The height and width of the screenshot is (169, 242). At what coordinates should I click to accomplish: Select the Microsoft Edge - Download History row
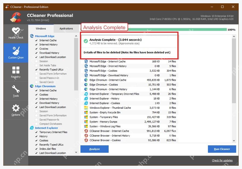(x=130, y=75)
